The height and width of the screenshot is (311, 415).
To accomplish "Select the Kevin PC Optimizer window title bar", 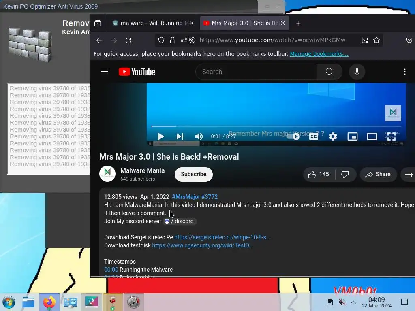I will point(129,6).
